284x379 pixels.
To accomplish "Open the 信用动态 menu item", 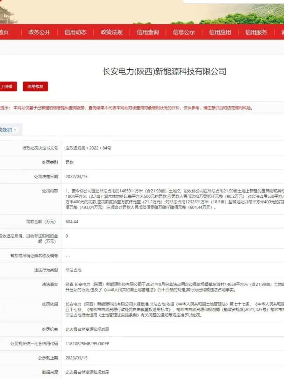I will coord(75,32).
